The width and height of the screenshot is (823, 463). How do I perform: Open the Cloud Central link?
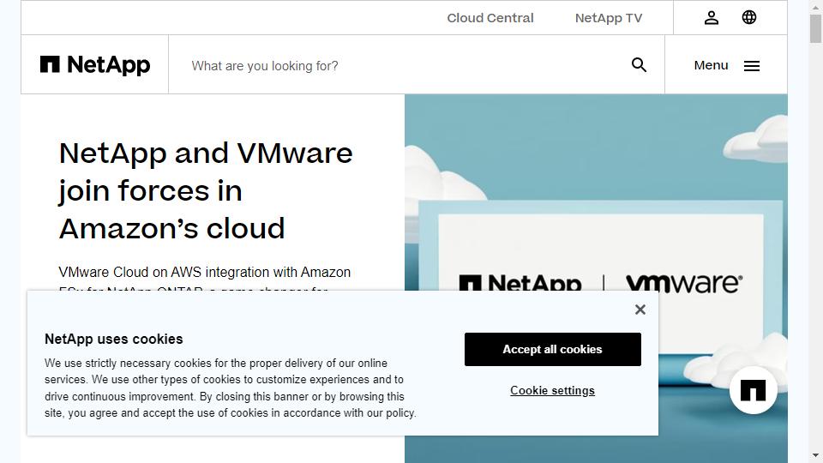pyautogui.click(x=490, y=18)
